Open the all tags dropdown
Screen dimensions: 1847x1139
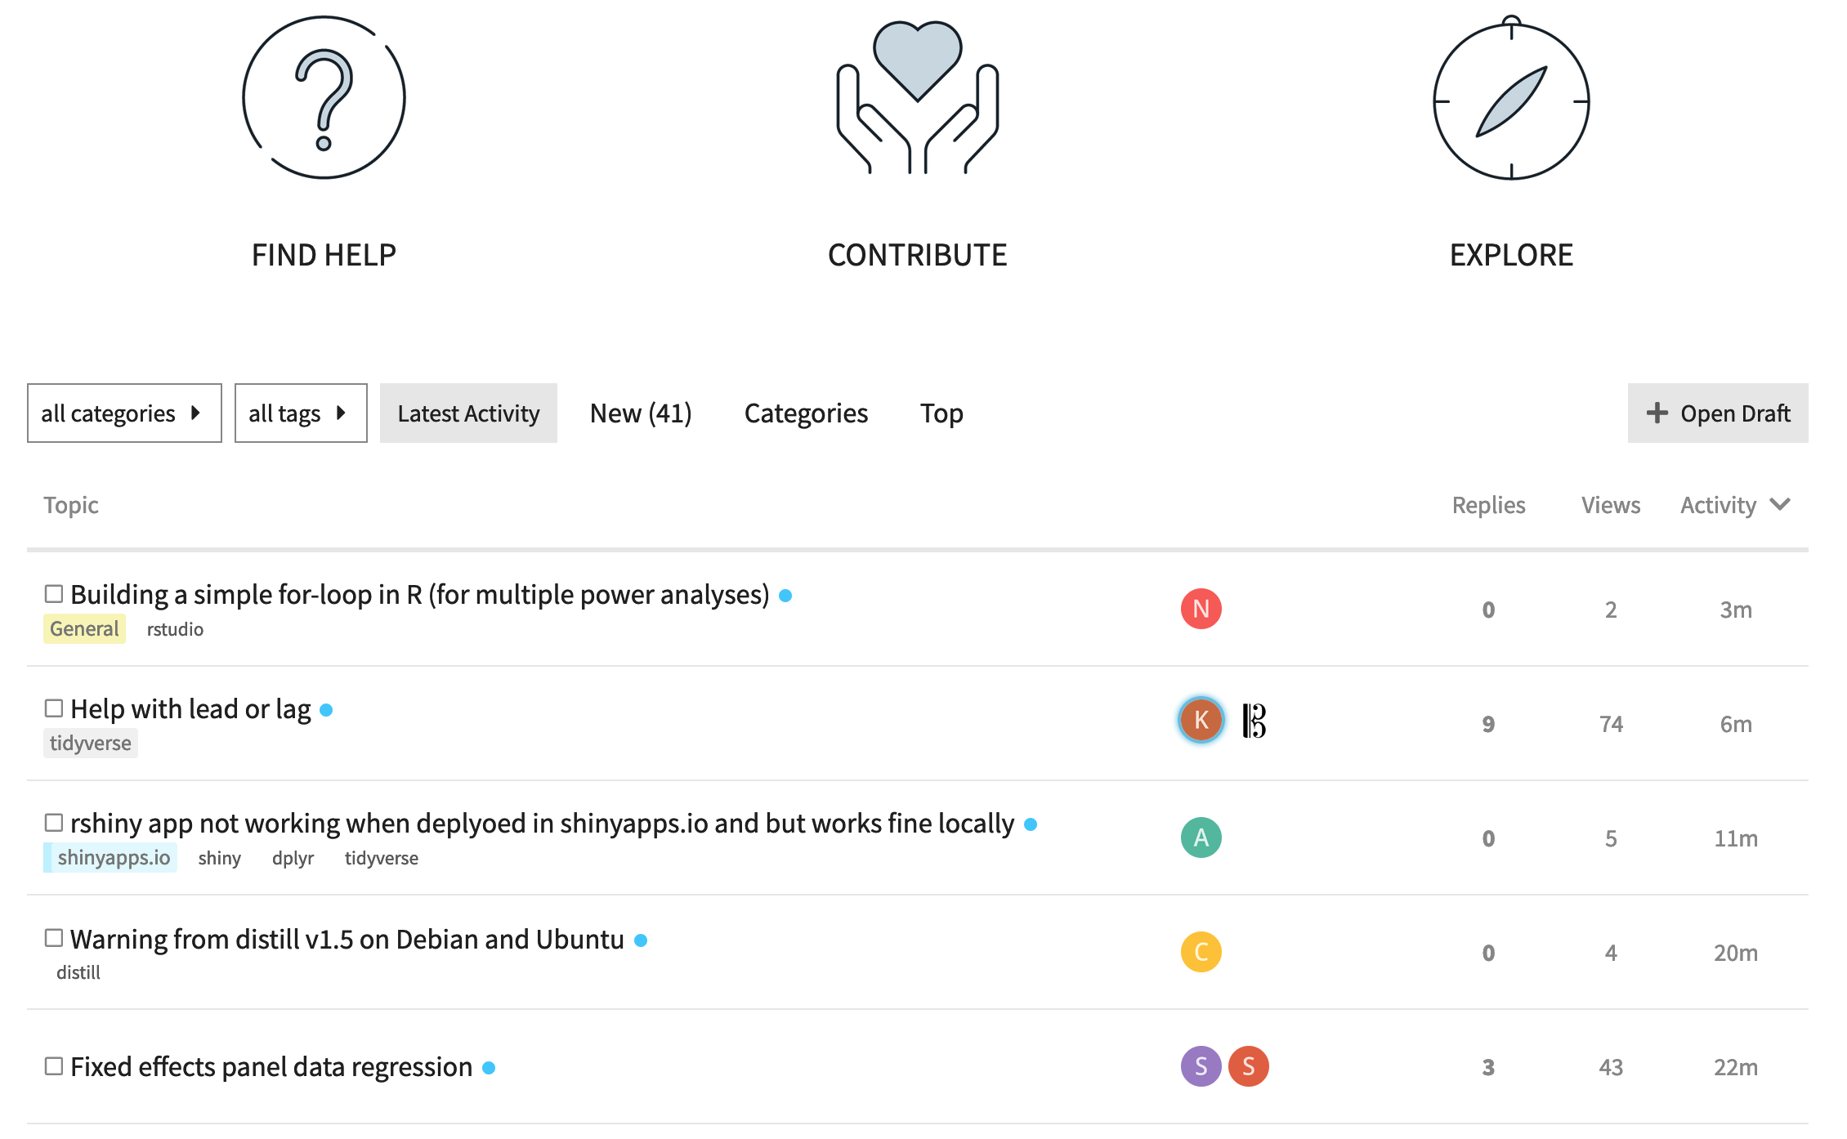tap(300, 413)
